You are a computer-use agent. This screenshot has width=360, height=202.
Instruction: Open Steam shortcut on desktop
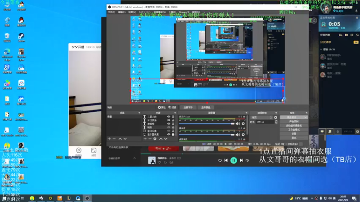click(21, 37)
